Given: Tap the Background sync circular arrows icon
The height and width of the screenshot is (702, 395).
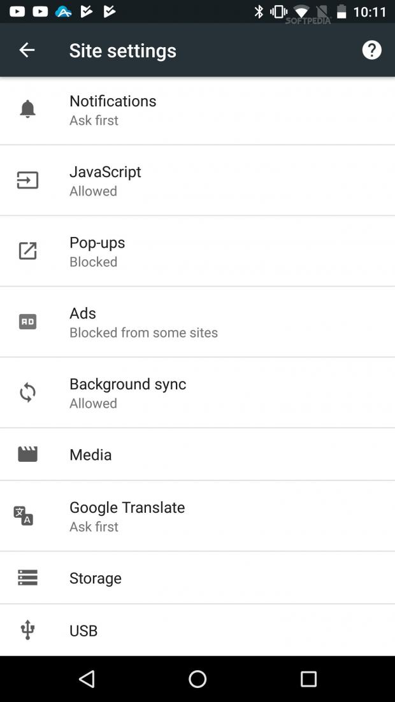Looking at the screenshot, I should pos(27,392).
